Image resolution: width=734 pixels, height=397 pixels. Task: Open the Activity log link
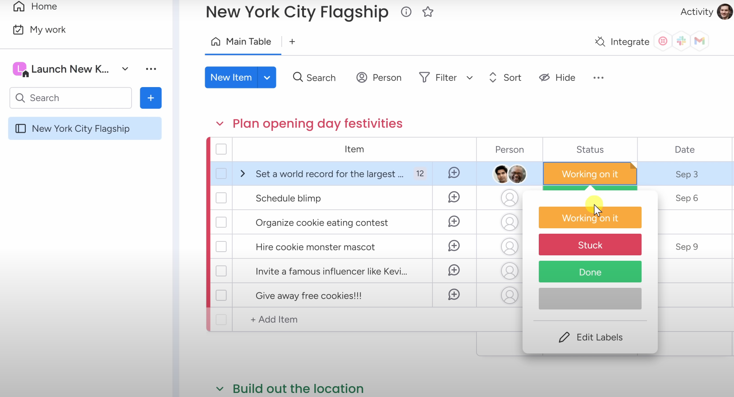[x=697, y=12]
